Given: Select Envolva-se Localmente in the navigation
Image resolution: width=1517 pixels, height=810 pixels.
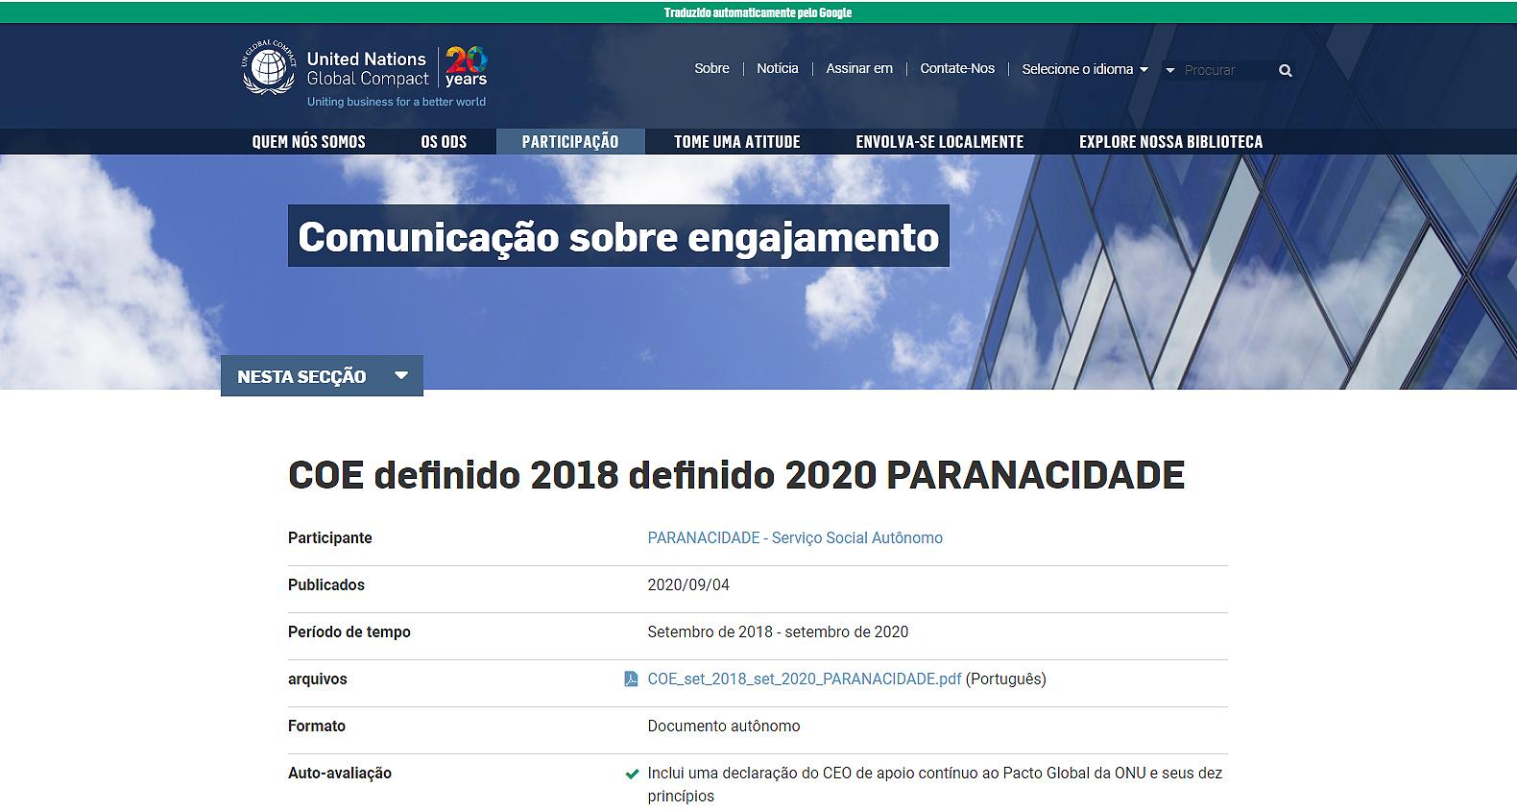Looking at the screenshot, I should pos(939,141).
